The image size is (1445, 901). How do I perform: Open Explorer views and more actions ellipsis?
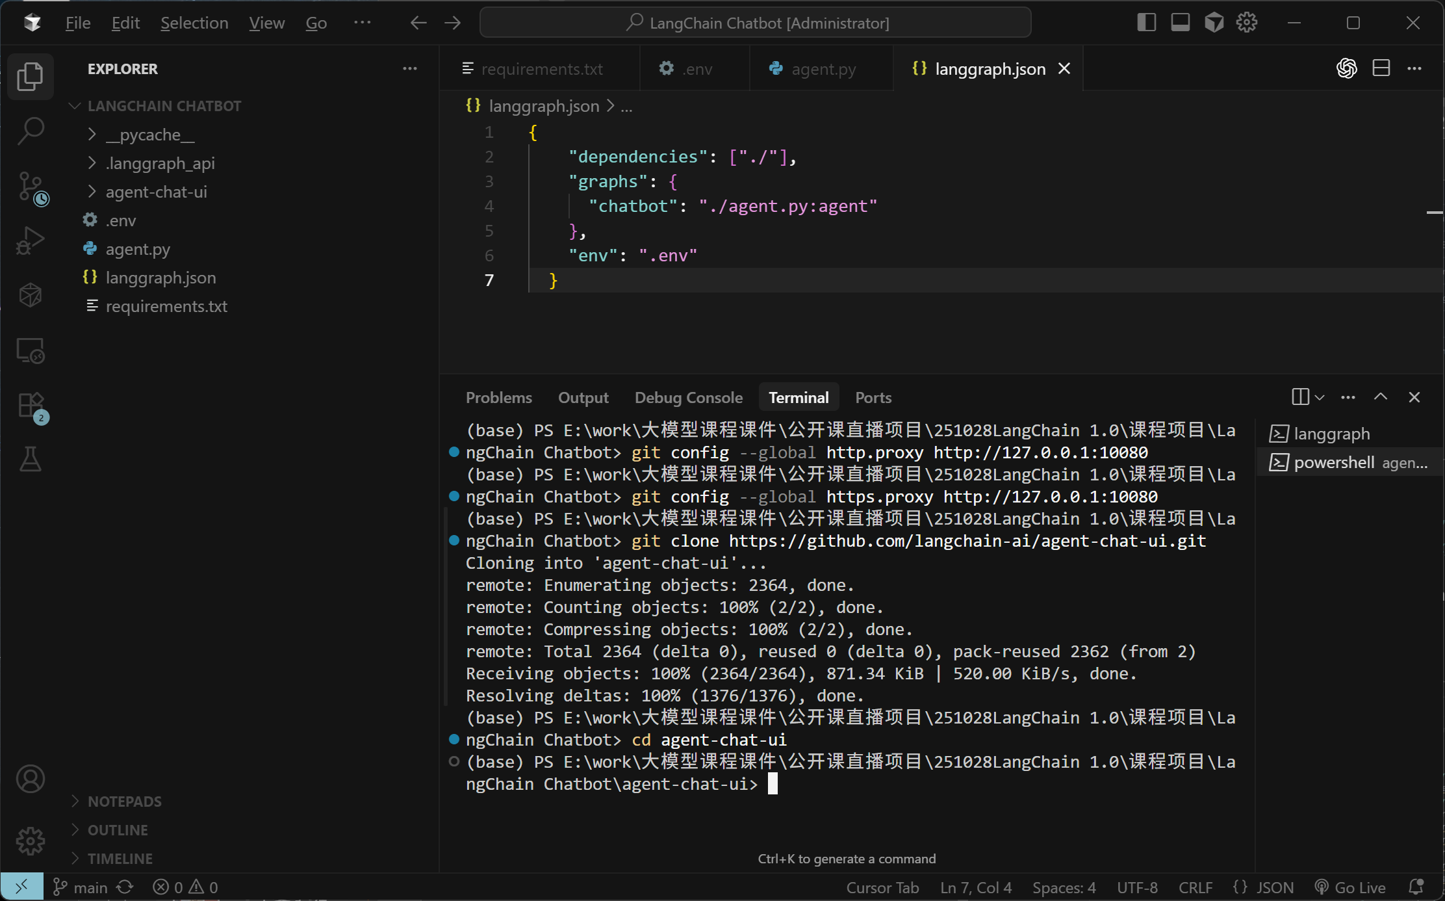point(409,68)
